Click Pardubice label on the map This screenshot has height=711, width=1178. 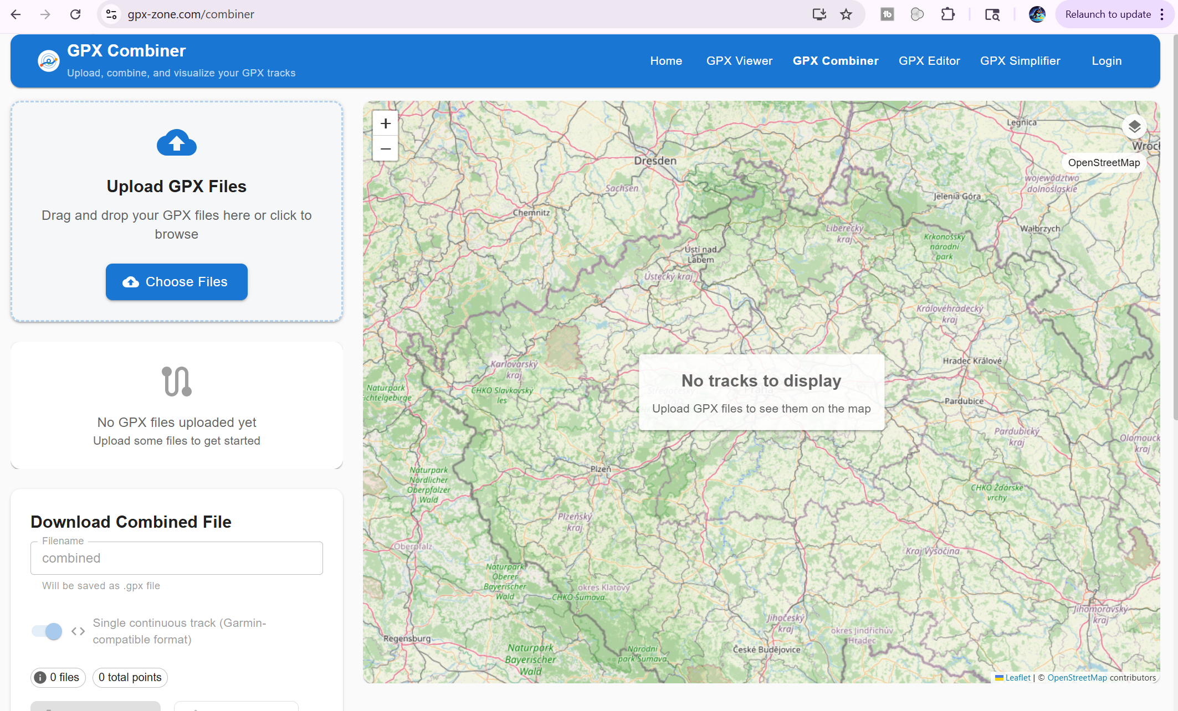[x=964, y=401]
